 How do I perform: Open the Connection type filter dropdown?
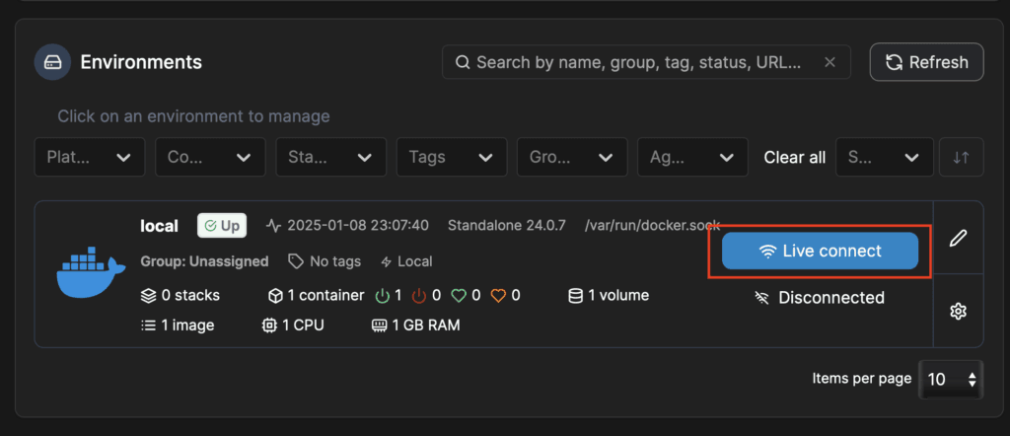(x=210, y=157)
